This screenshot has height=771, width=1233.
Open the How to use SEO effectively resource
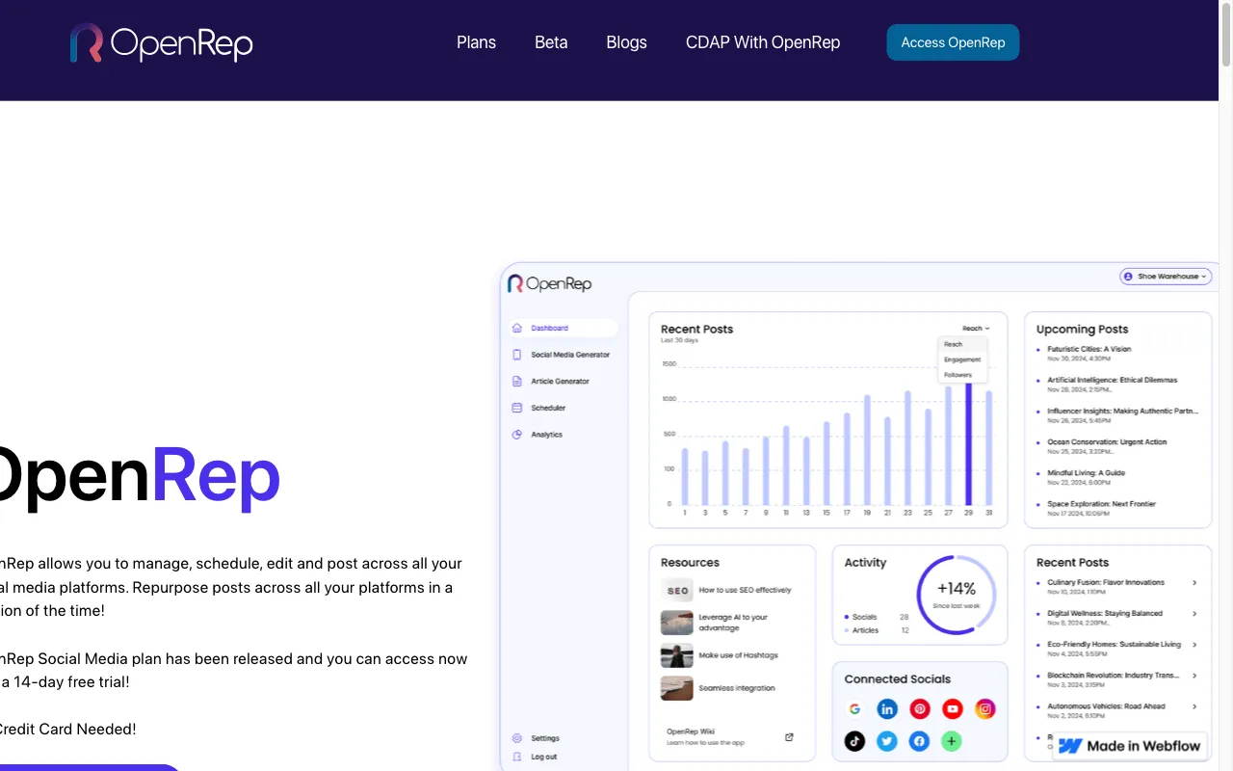tap(745, 590)
